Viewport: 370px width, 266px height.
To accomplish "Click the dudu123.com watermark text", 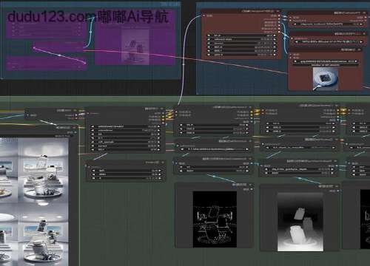I will (x=51, y=17).
